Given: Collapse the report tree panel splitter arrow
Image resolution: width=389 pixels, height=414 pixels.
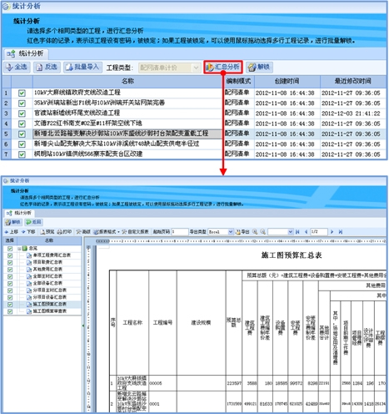Looking at the screenshot, I should pyautogui.click(x=83, y=326).
